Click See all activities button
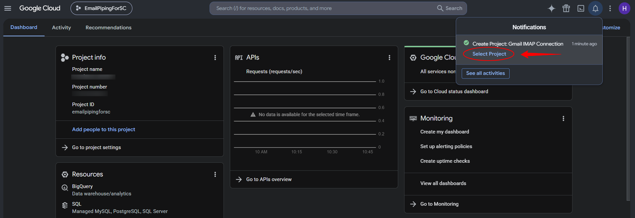Screen dimensions: 635x218 tap(485, 73)
